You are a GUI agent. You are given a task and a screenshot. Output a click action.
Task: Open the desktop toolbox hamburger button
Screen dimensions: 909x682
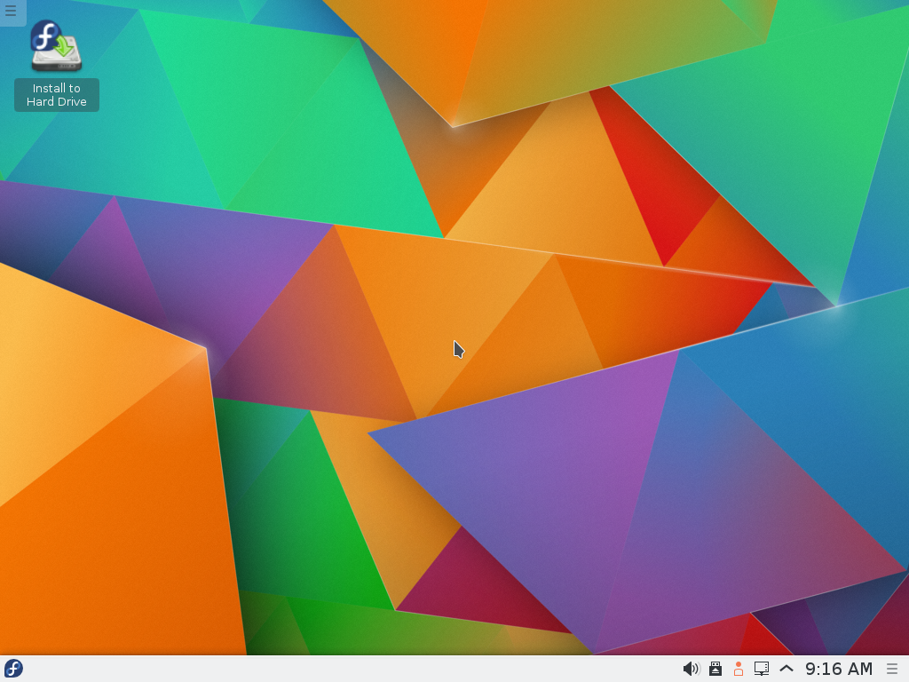point(11,11)
